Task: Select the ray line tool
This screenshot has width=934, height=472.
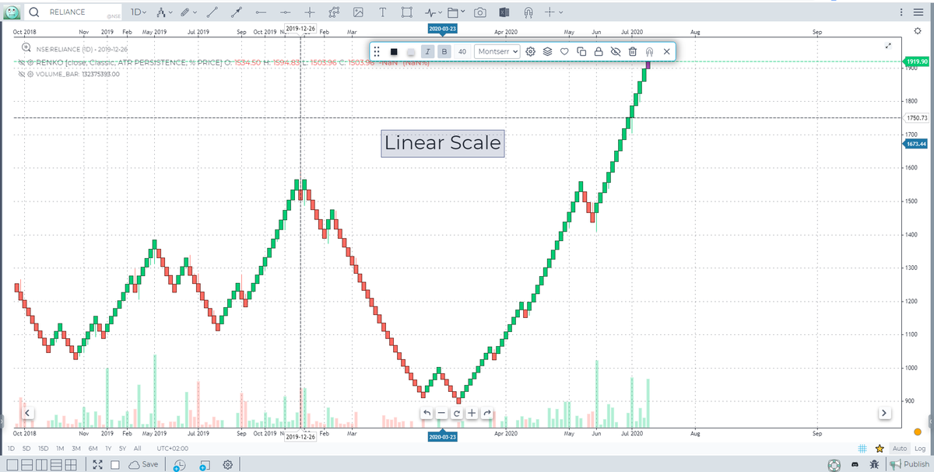Action: pyautogui.click(x=236, y=12)
